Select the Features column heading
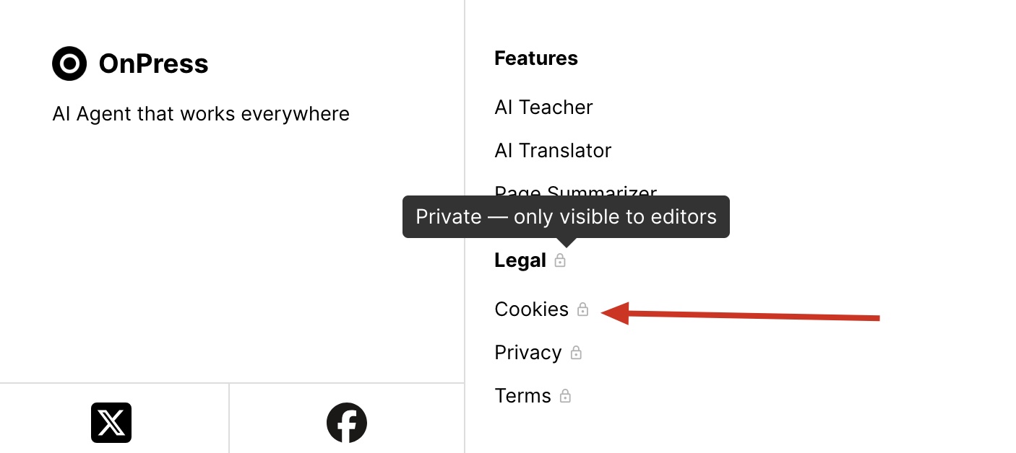Viewport: 1016px width, 453px height. [x=535, y=58]
